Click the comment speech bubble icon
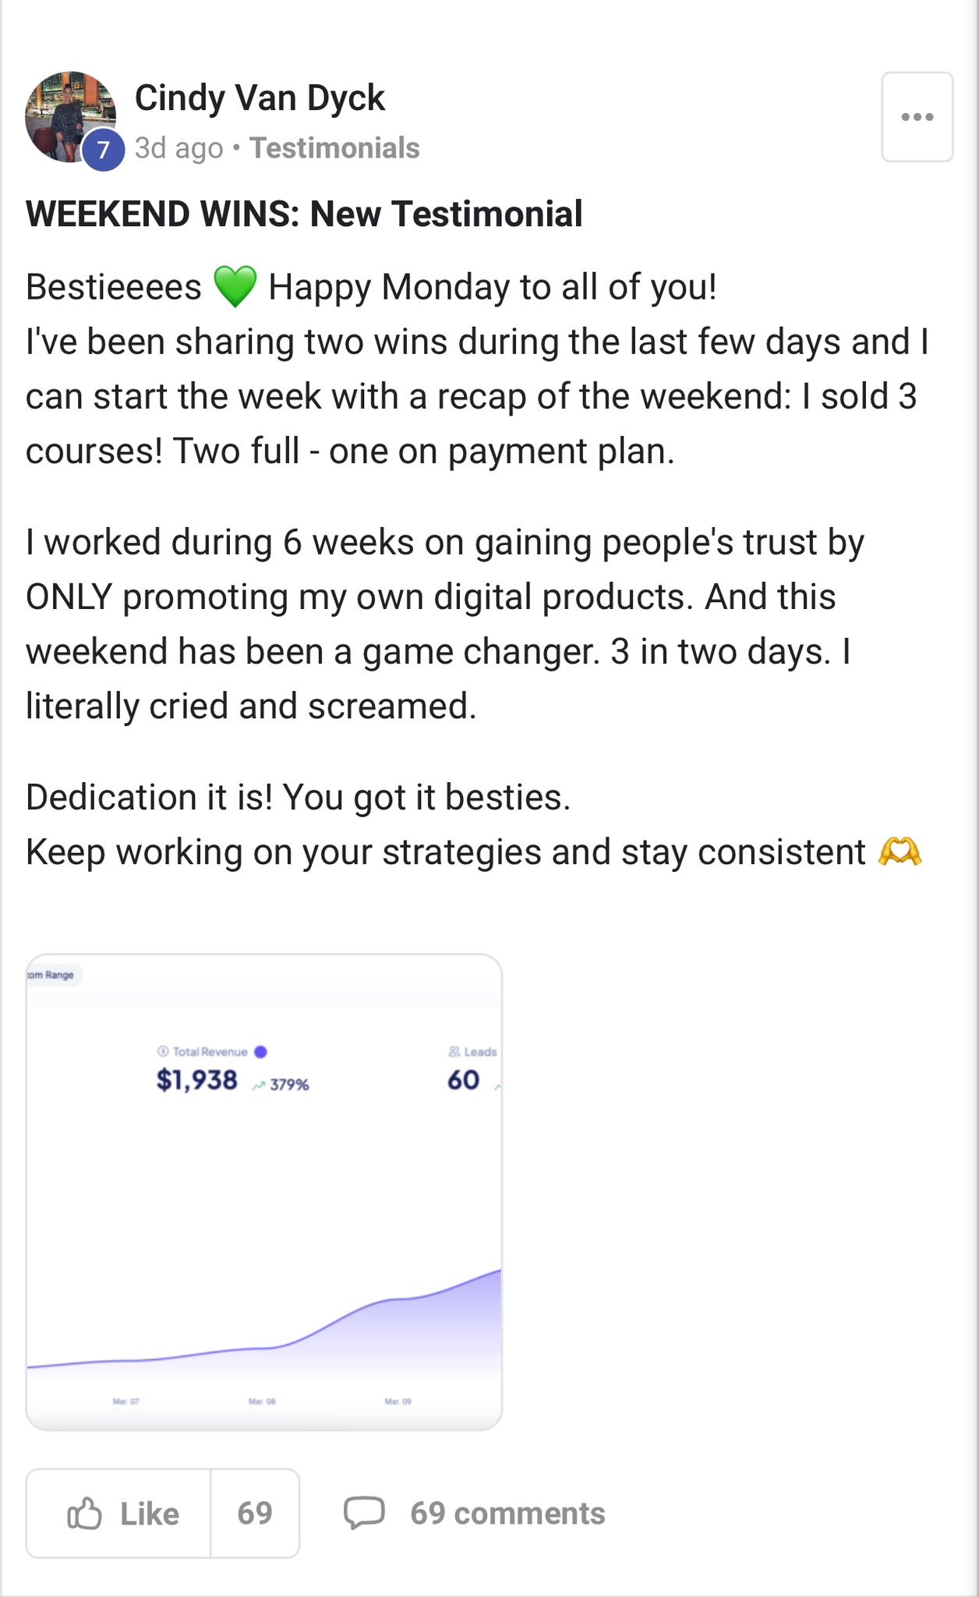The image size is (979, 1597). (364, 1513)
